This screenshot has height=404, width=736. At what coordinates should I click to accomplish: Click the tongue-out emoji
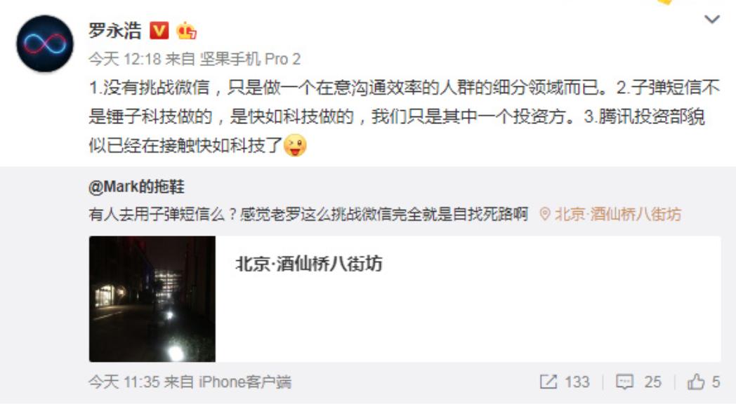click(295, 145)
